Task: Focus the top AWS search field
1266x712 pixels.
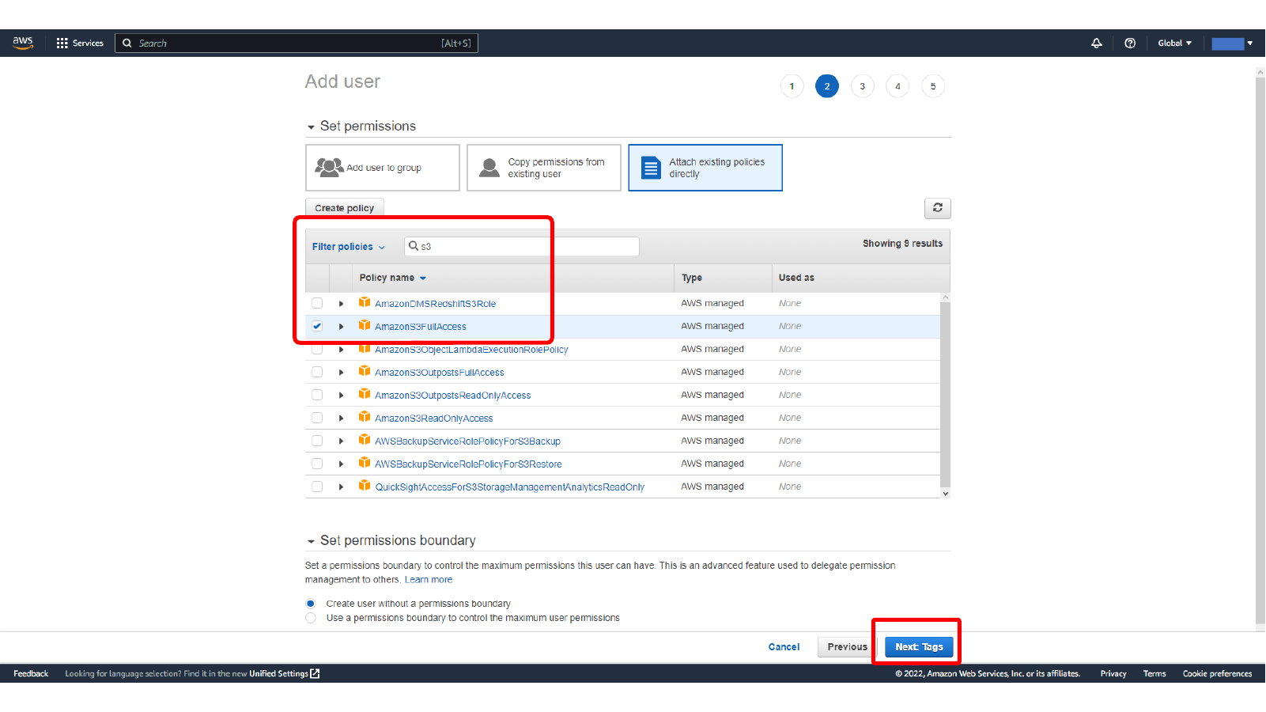Action: (297, 44)
